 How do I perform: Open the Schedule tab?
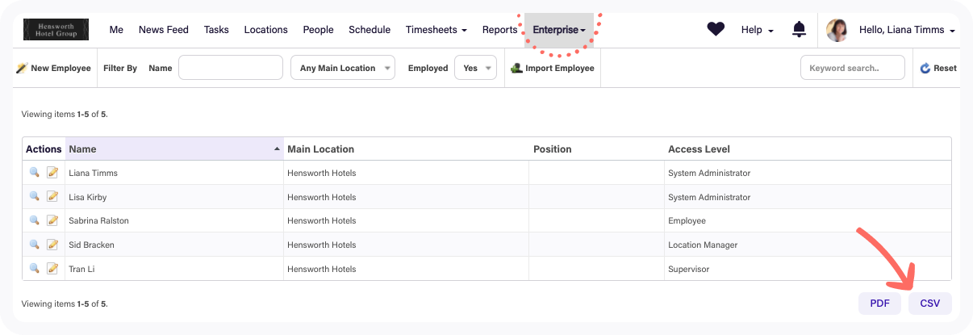point(370,30)
